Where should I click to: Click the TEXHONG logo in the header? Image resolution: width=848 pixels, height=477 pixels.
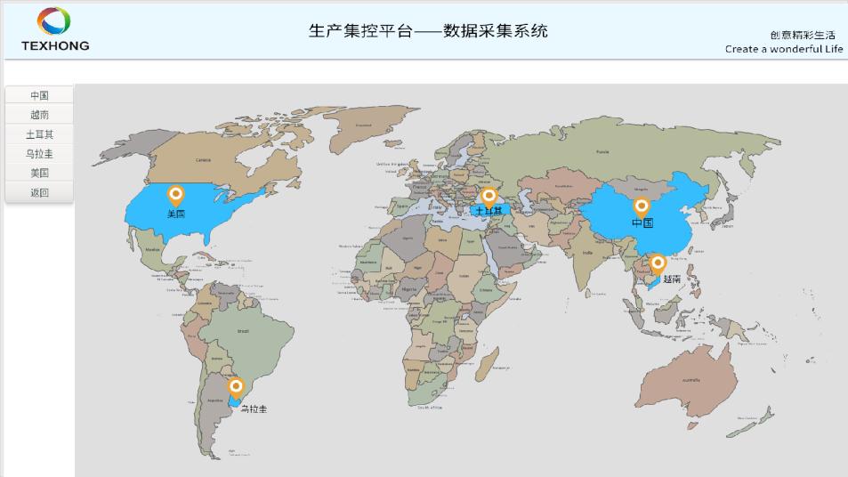pos(55,29)
